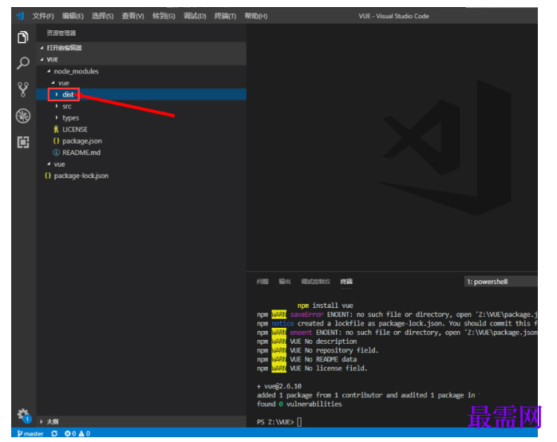Open the 转到(G) menu
The image size is (557, 442).
[x=164, y=16]
